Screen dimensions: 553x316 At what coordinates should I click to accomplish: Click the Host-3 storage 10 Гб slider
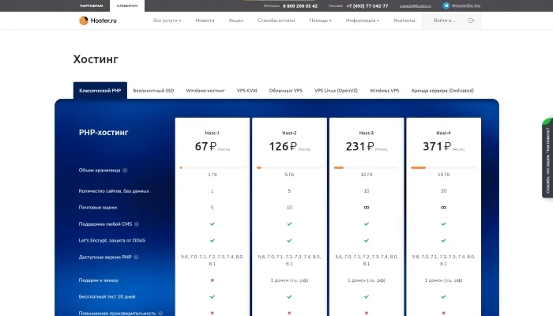367,167
